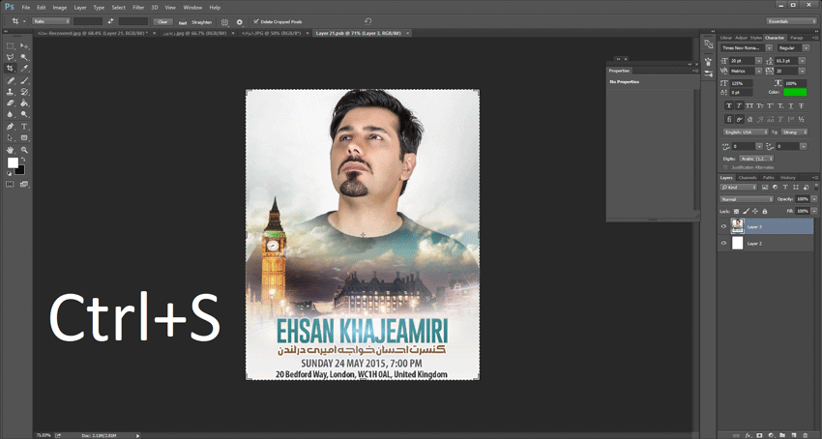
Task: Open Strong anti-aliasing dropdown
Action: point(794,132)
